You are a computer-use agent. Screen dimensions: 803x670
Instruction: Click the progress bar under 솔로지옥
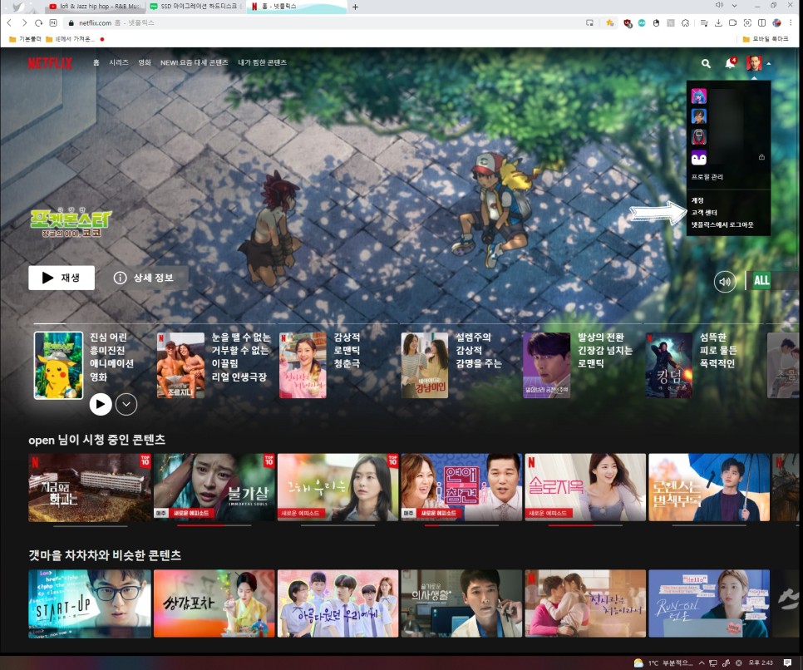tap(585, 525)
